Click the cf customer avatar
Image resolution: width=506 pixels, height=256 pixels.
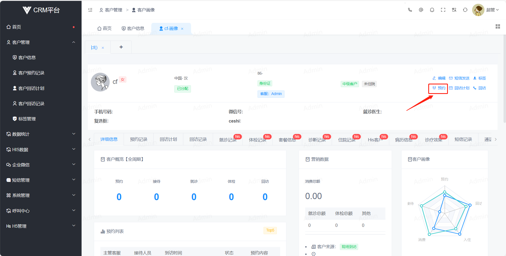click(x=100, y=82)
